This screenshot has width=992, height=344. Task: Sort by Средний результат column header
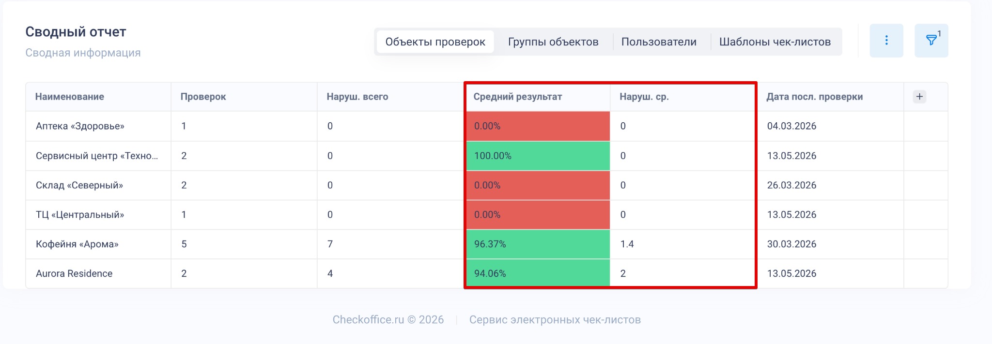tap(518, 97)
